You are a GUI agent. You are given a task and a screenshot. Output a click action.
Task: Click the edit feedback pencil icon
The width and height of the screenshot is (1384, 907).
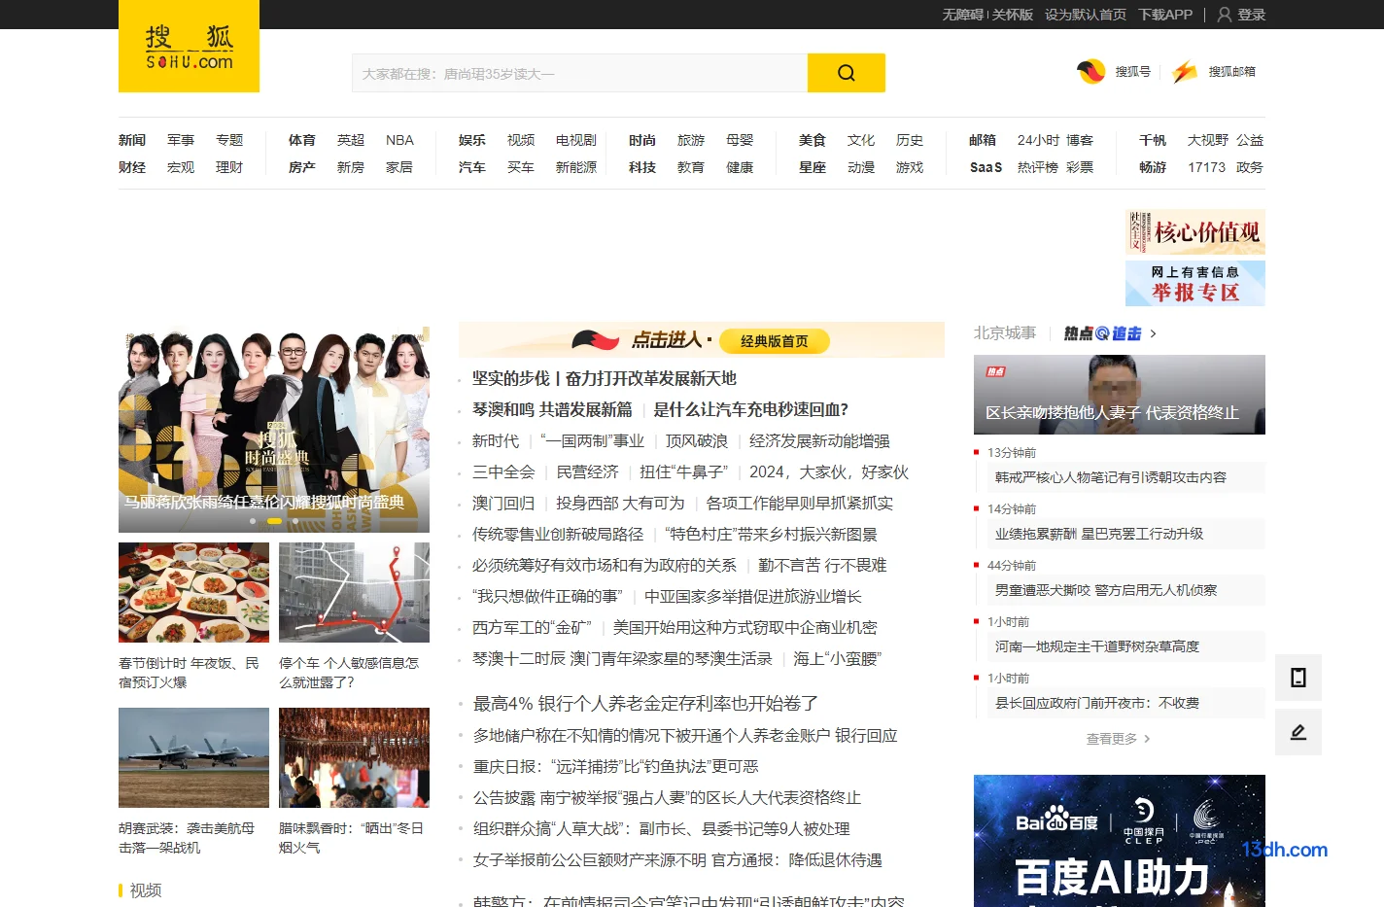point(1298,732)
